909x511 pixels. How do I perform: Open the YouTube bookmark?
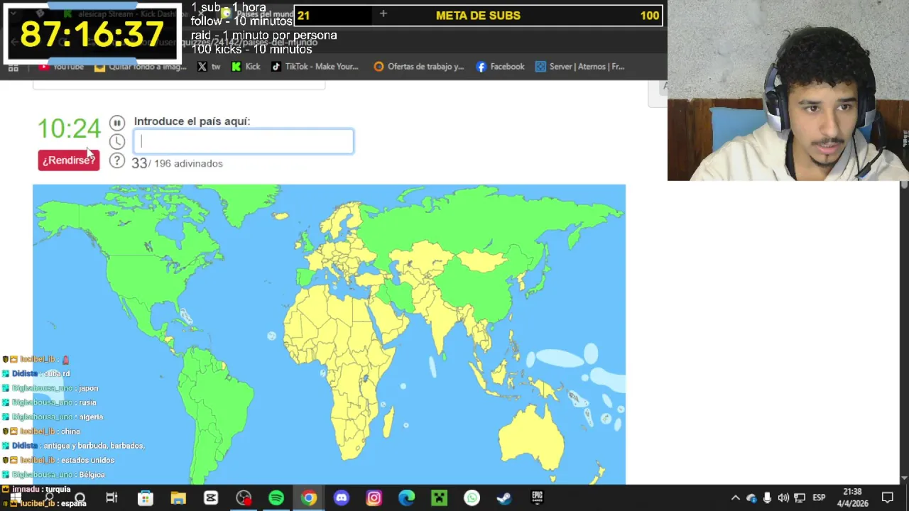click(x=62, y=67)
